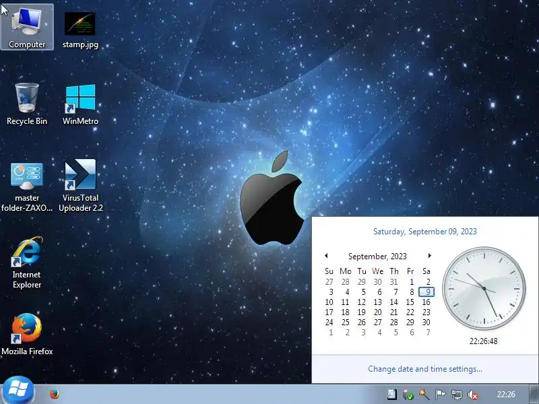
Task: Open Change date and time settings link
Action: pyautogui.click(x=425, y=368)
